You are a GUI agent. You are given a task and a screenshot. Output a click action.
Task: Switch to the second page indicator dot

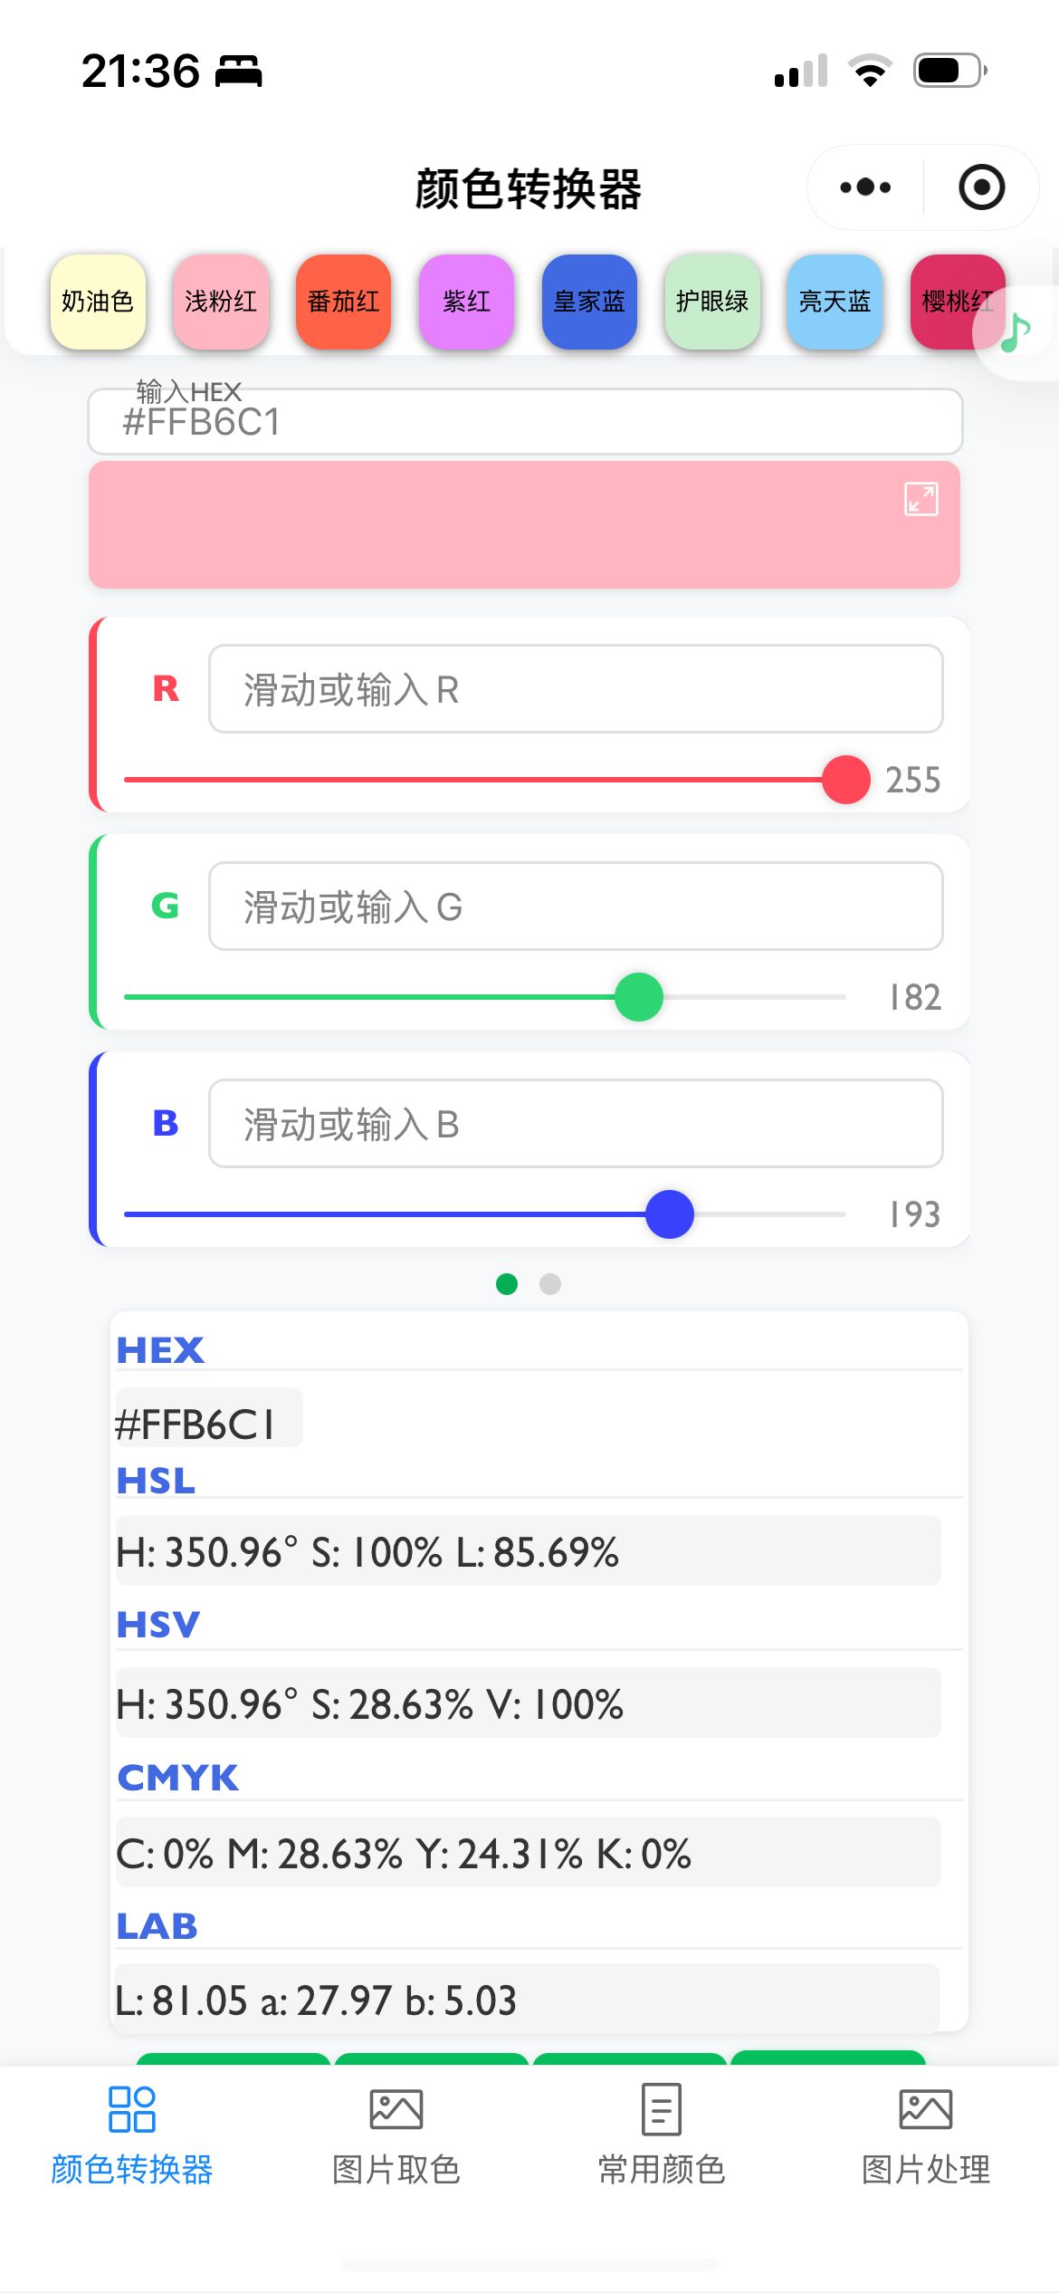550,1284
